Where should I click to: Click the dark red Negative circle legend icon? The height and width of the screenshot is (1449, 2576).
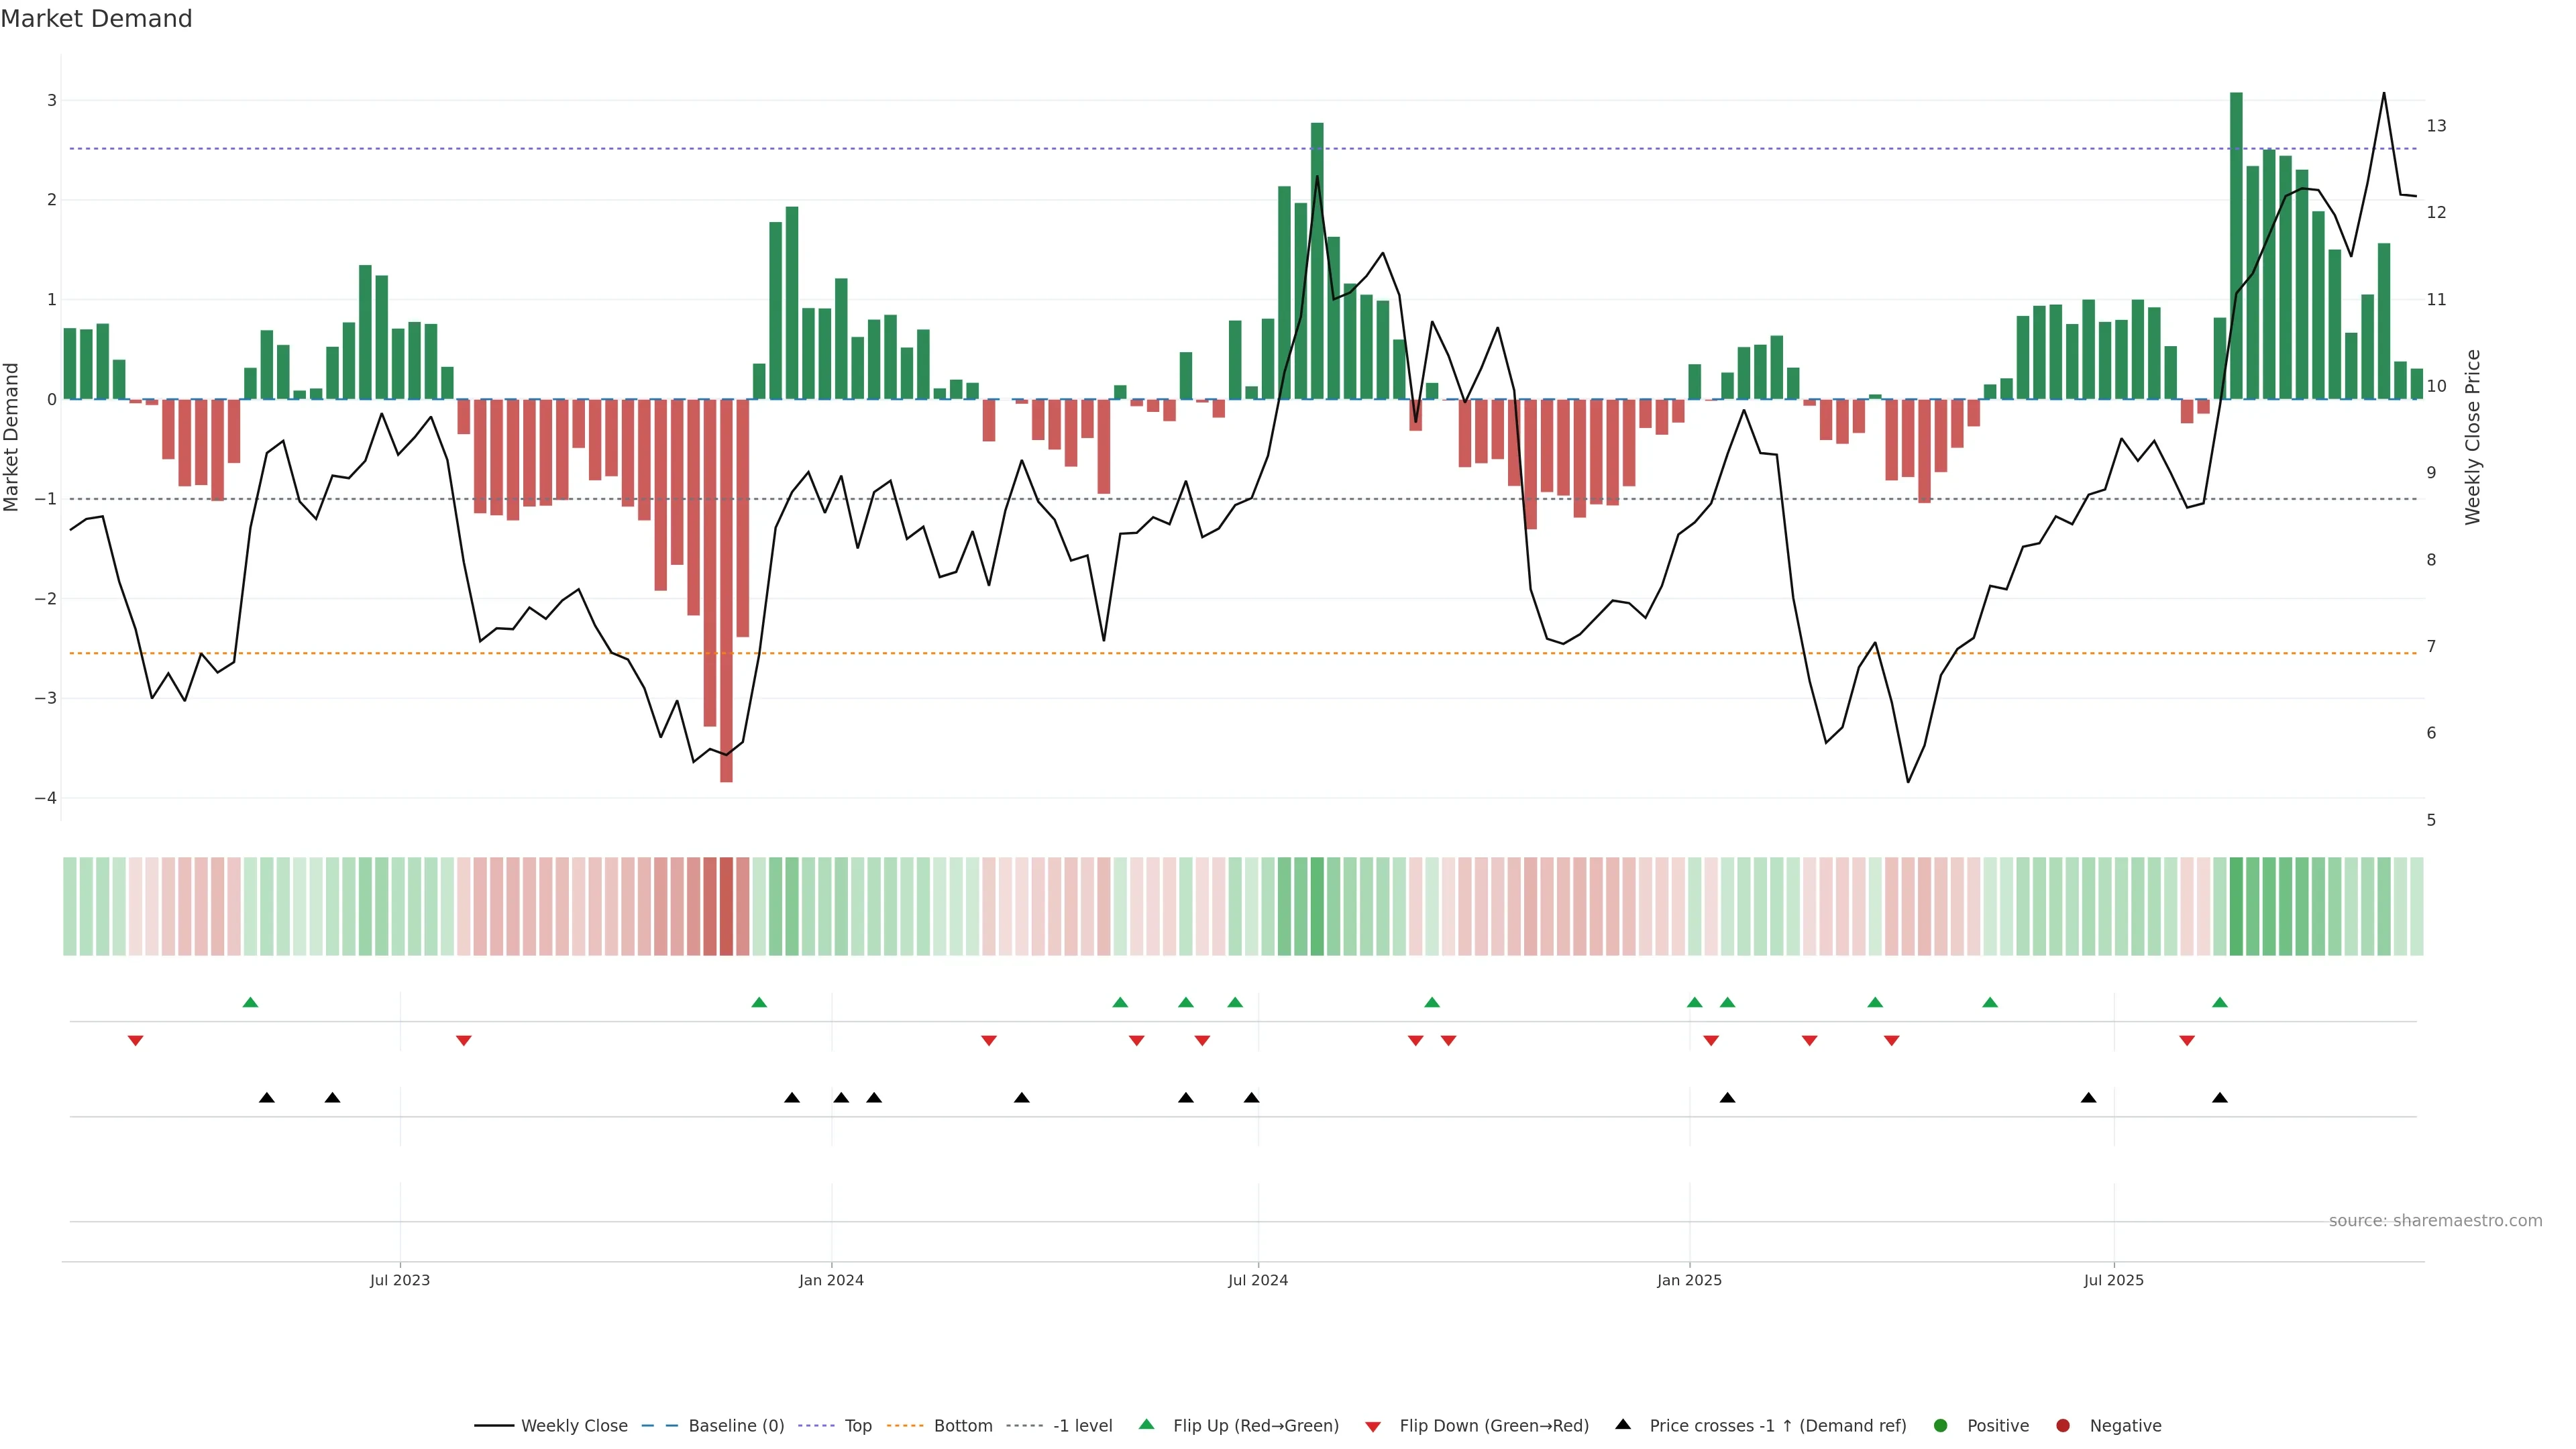pyautogui.click(x=2063, y=1425)
